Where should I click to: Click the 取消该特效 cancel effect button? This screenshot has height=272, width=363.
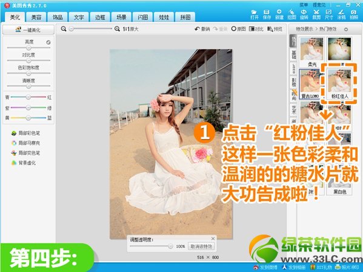point(201,247)
